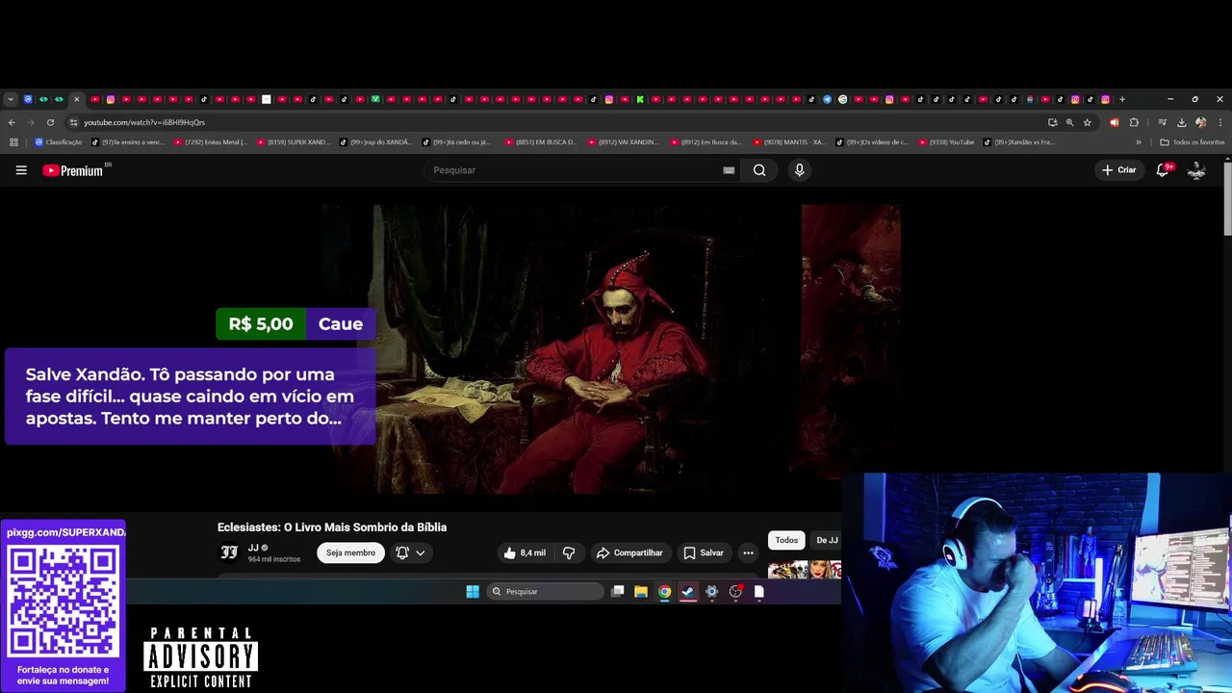Click the Compartilhar share button
Screen dimensions: 1232x693
(629, 552)
